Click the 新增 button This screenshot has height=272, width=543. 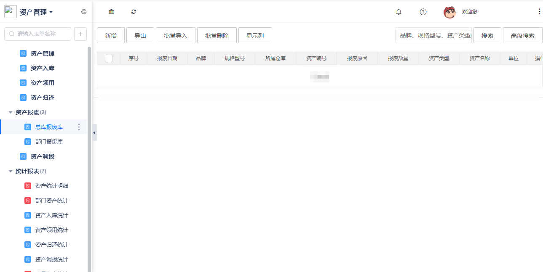tap(111, 35)
